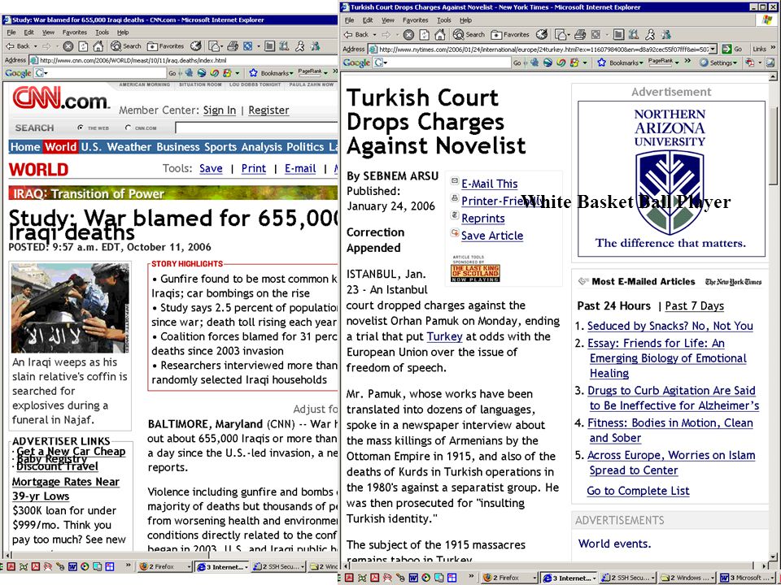Click the Messenger icon in New York Times window
This screenshot has width=781, height=585.
[x=666, y=34]
